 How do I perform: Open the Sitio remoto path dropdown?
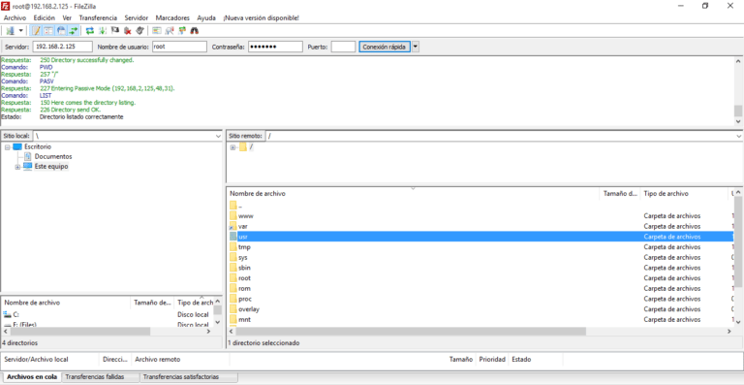click(739, 136)
